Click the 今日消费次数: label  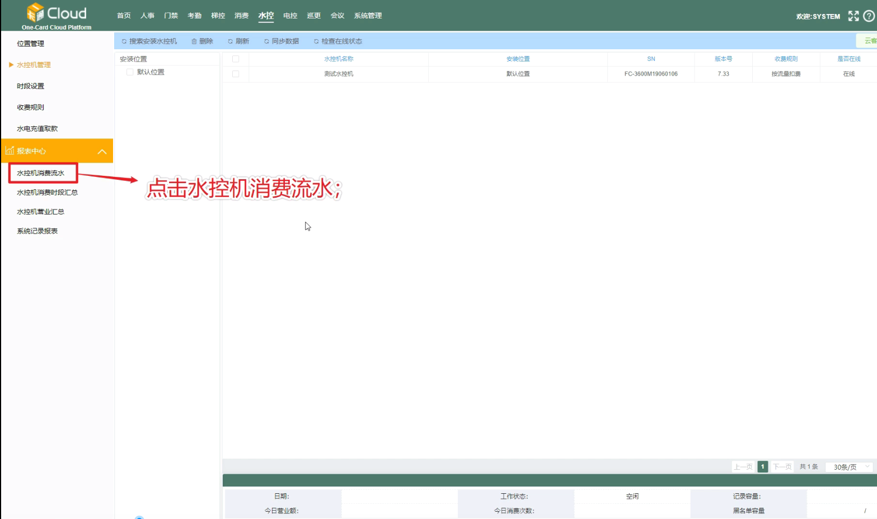point(514,511)
